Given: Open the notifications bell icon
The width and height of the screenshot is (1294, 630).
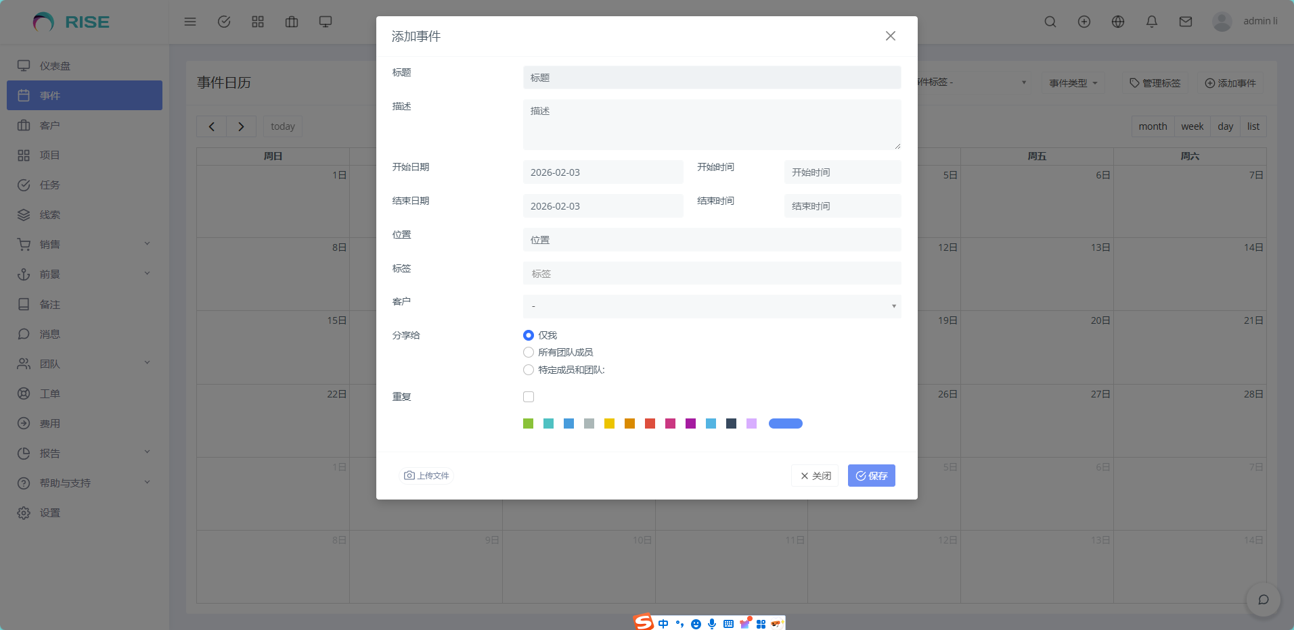Looking at the screenshot, I should [x=1152, y=22].
